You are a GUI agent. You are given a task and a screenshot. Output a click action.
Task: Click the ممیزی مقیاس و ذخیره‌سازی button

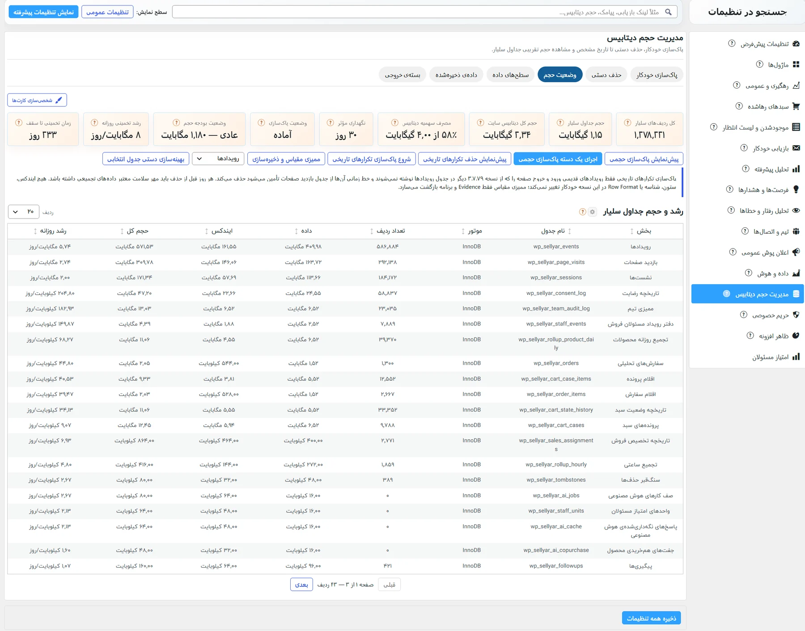tap(286, 159)
